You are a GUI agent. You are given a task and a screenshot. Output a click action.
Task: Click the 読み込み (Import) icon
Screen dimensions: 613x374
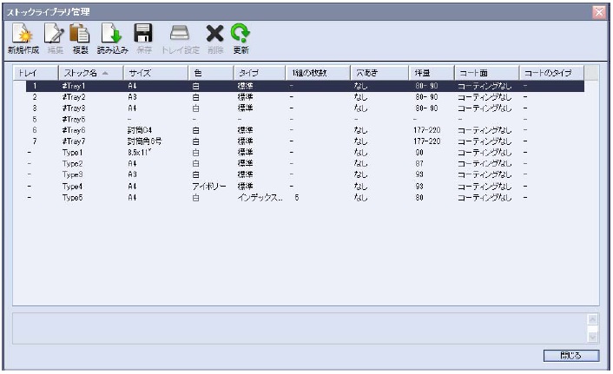pos(111,34)
